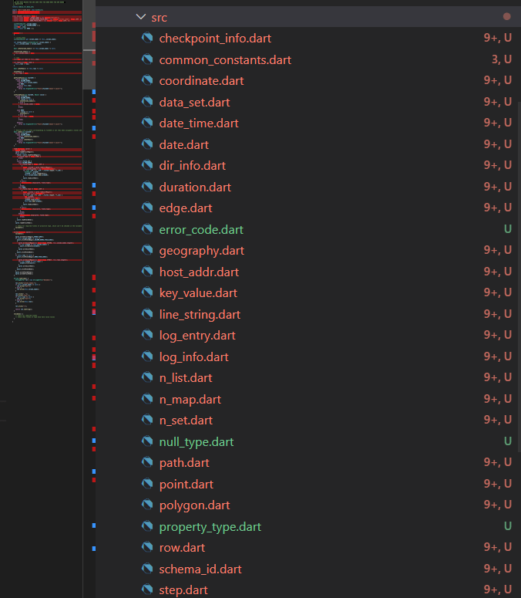Click the 'U' status badge on error_code.dart
The width and height of the screenshot is (521, 598).
point(508,229)
